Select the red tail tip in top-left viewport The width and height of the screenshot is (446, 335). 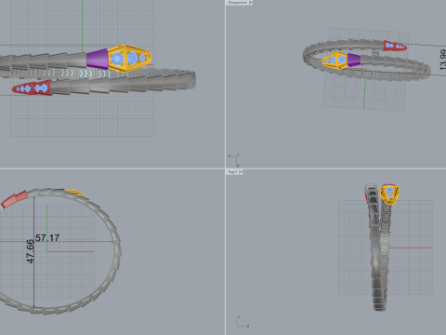click(x=32, y=88)
